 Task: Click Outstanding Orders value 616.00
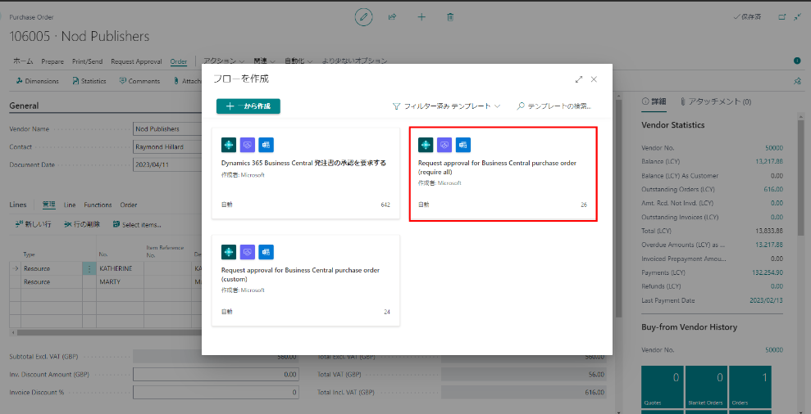(773, 190)
